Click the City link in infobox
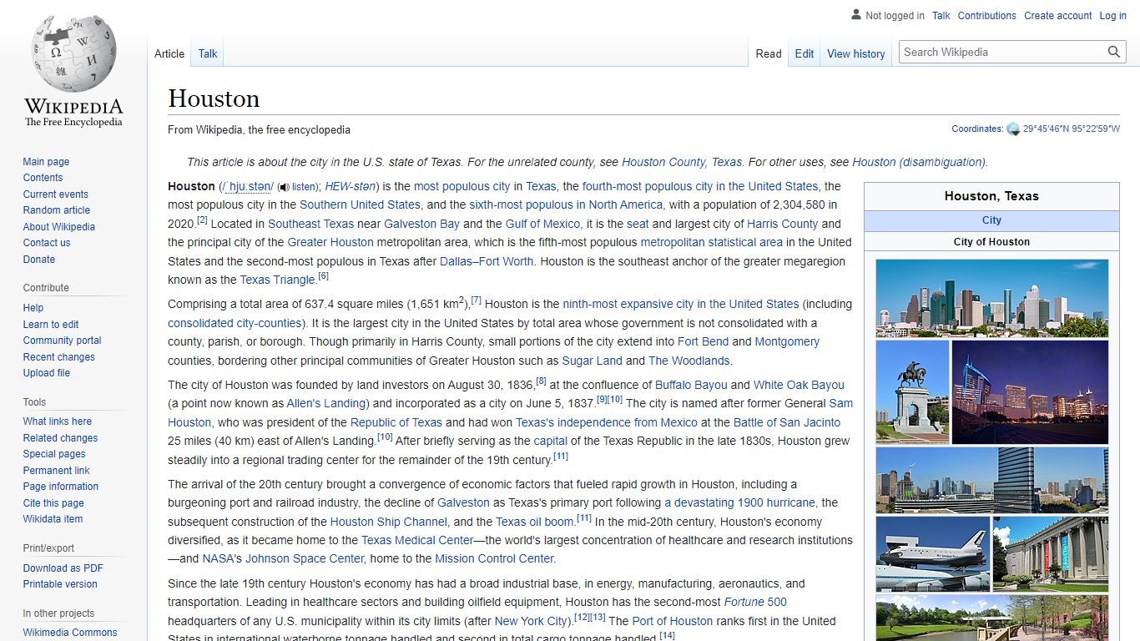This screenshot has width=1140, height=641. pyautogui.click(x=991, y=220)
